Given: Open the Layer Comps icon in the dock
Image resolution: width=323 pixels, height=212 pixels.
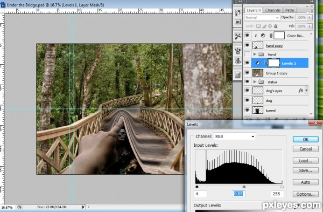Looking at the screenshot, I should (238, 75).
